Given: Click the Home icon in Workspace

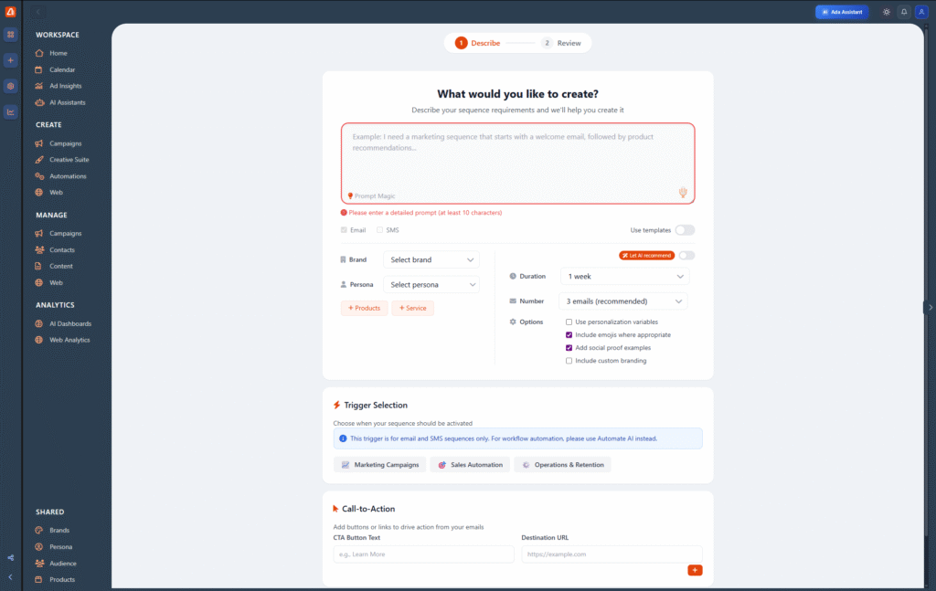Looking at the screenshot, I should tap(39, 53).
